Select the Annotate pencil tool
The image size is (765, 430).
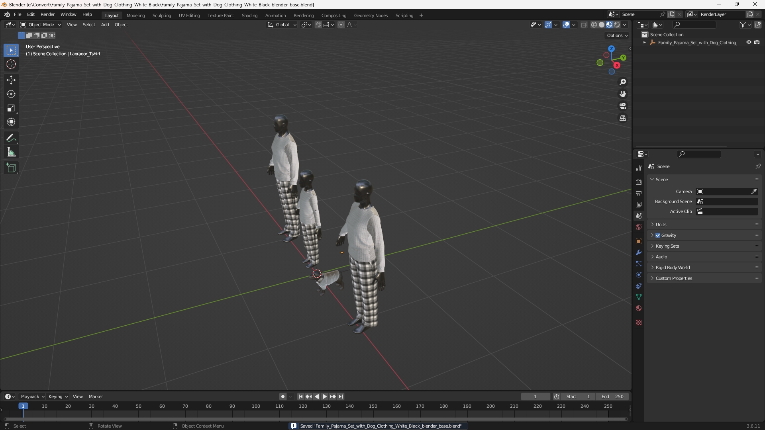pyautogui.click(x=11, y=138)
